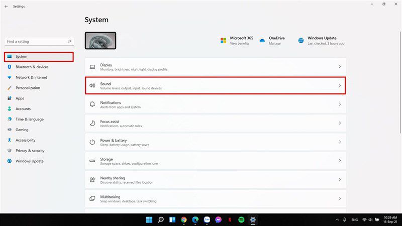
Task: Open the Windows Start menu
Action: [x=149, y=219]
